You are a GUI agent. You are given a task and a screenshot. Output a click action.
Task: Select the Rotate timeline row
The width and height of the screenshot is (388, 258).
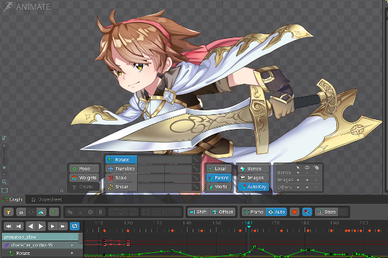(x=40, y=253)
